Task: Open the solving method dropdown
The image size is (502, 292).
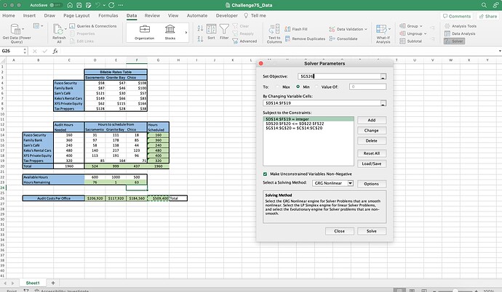Action: click(350, 183)
